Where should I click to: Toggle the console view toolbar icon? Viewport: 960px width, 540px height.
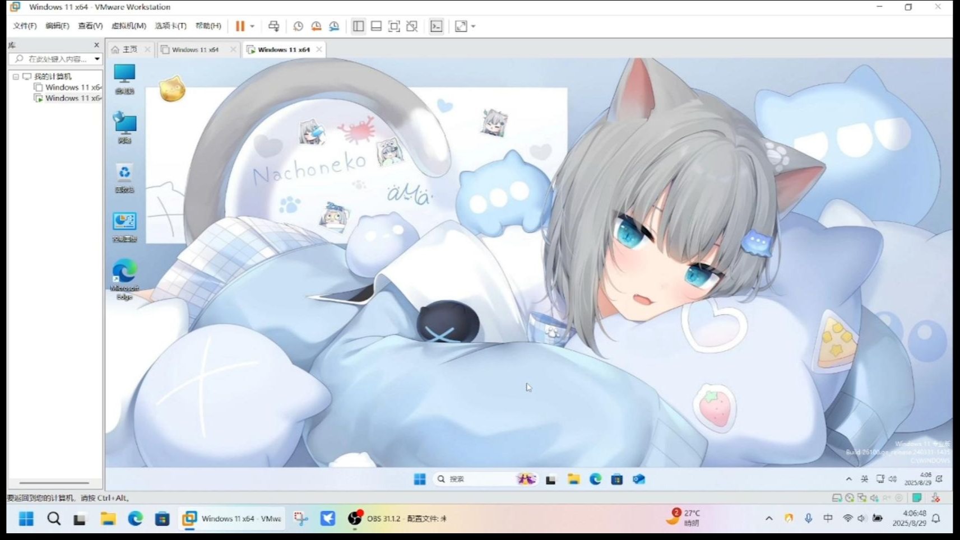tap(436, 26)
